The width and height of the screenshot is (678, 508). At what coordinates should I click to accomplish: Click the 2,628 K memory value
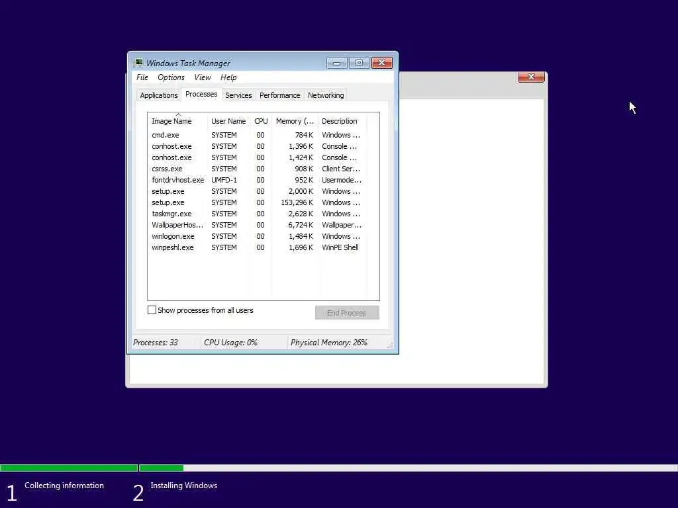pyautogui.click(x=301, y=214)
